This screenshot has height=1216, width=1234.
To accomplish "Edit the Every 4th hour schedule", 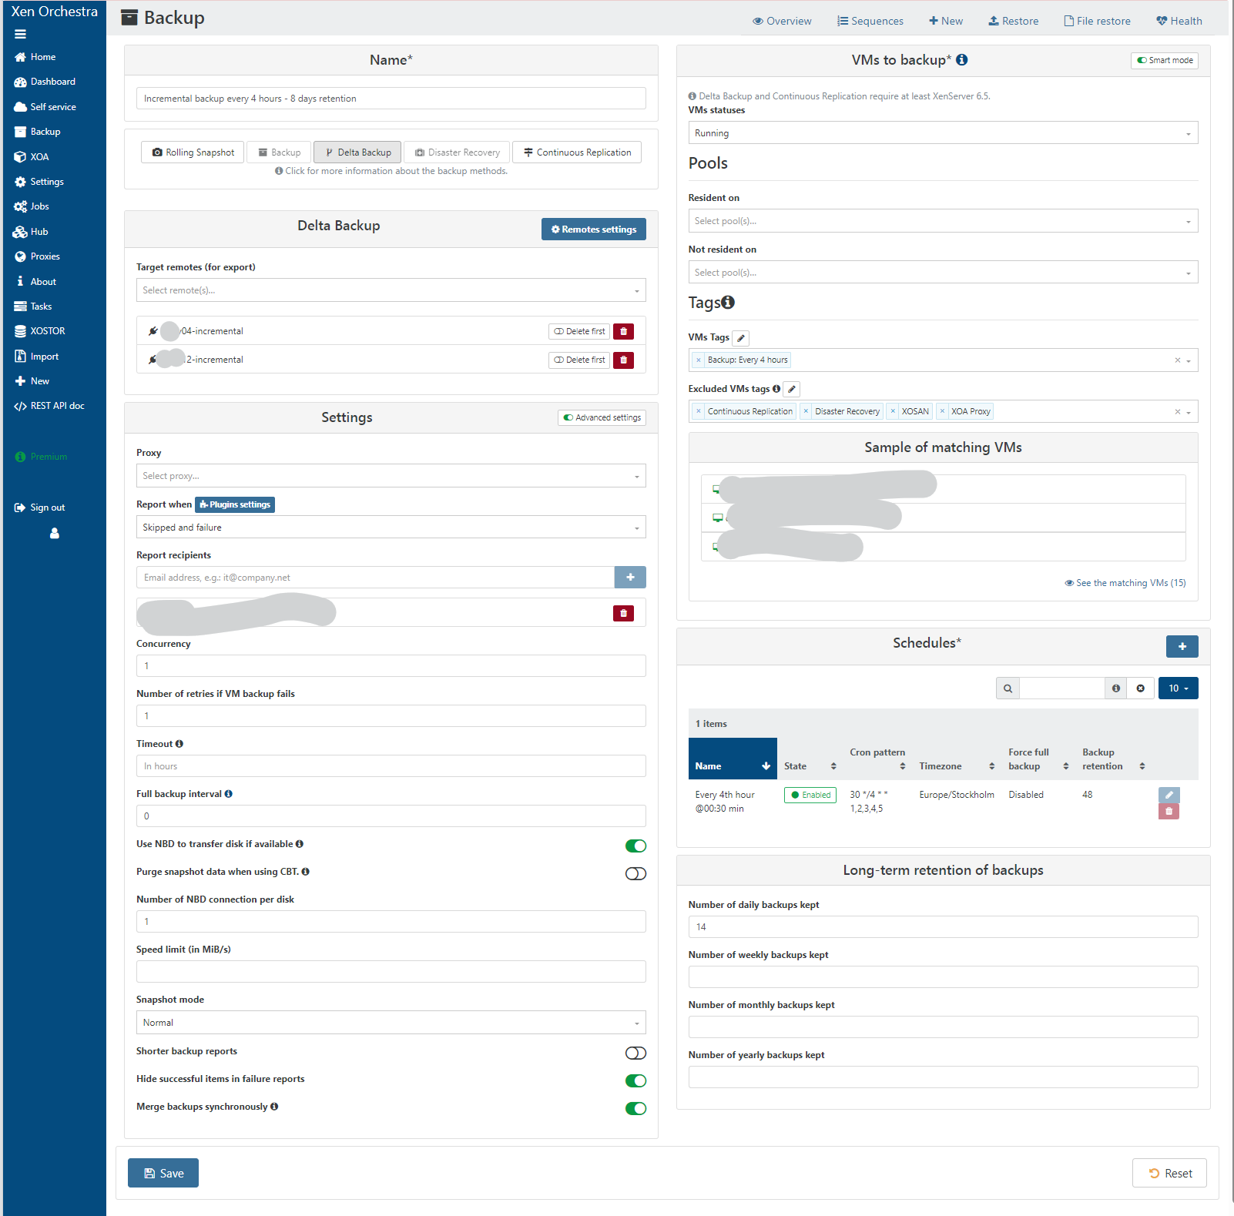I will pyautogui.click(x=1169, y=795).
